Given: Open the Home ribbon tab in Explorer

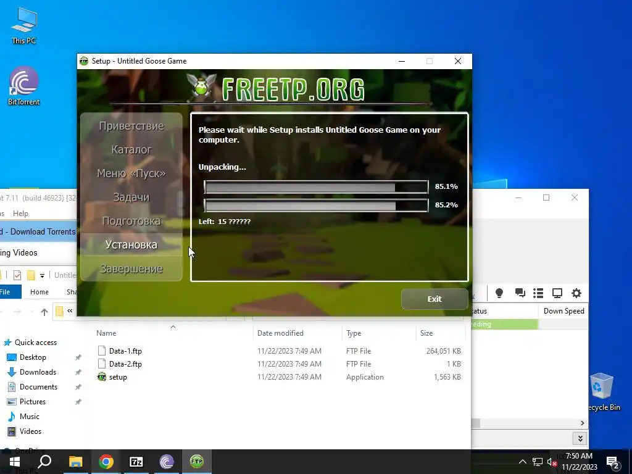Looking at the screenshot, I should 39,292.
